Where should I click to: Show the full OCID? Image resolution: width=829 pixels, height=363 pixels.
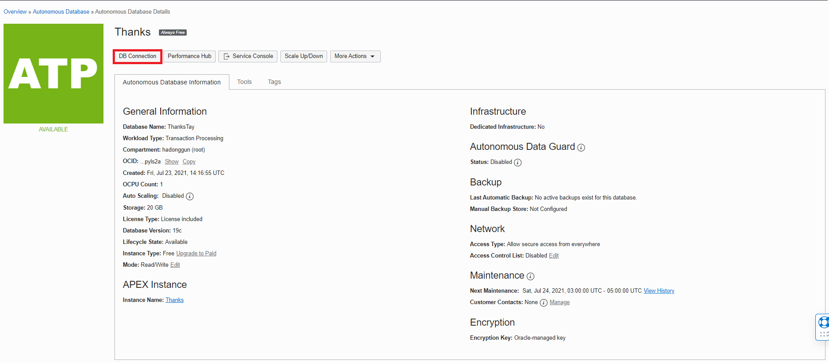(172, 162)
